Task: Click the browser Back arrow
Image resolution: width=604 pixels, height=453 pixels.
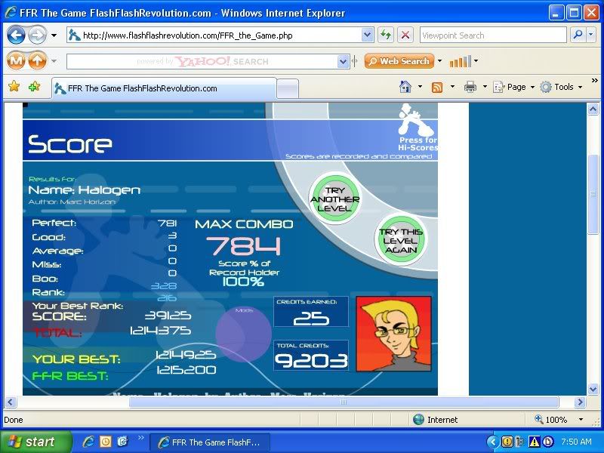Action: point(16,35)
